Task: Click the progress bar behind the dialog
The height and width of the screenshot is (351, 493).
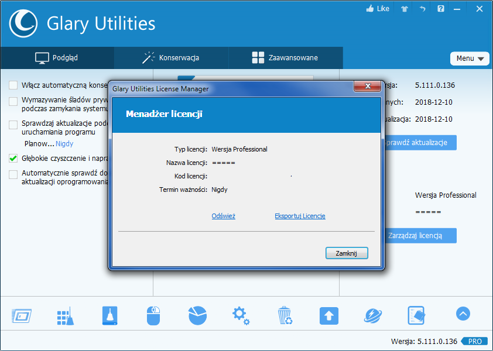Action: tap(245, 77)
